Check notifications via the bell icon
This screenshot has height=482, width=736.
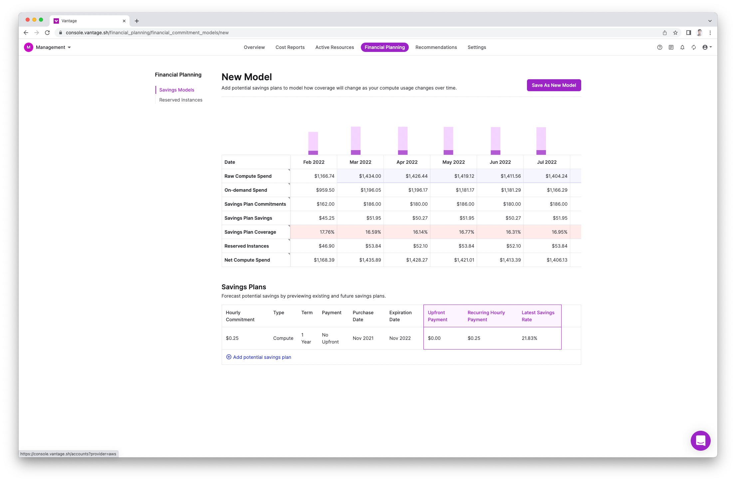[x=682, y=47]
